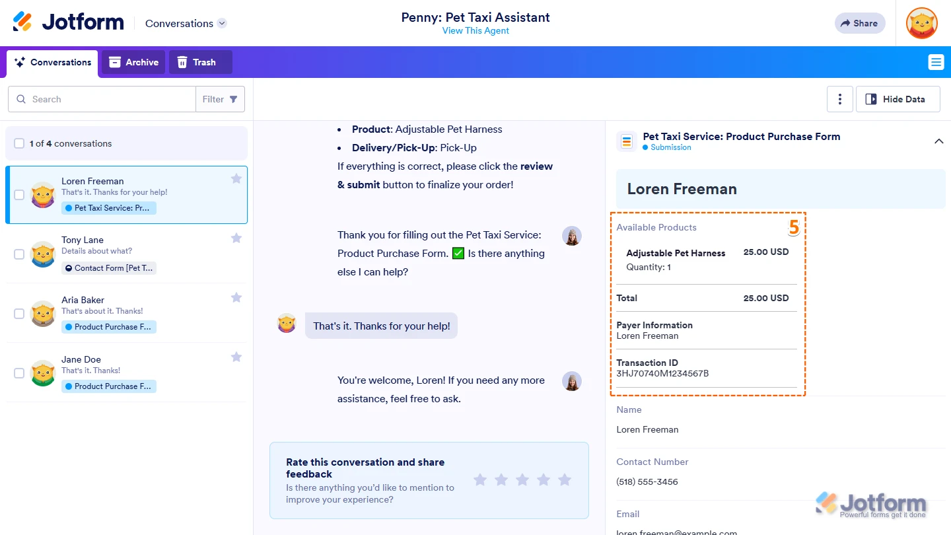
Task: Open the blue list menu icon
Action: [935, 62]
